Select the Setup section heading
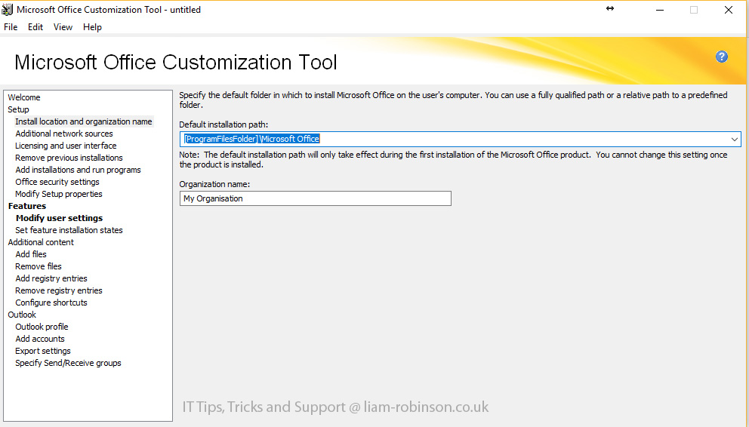 [x=18, y=109]
